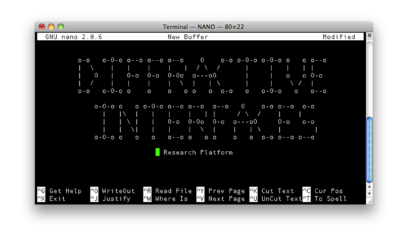Click the ^O shortcut key label
Image resolution: width=400 pixels, height=242 pixels.
94,191
